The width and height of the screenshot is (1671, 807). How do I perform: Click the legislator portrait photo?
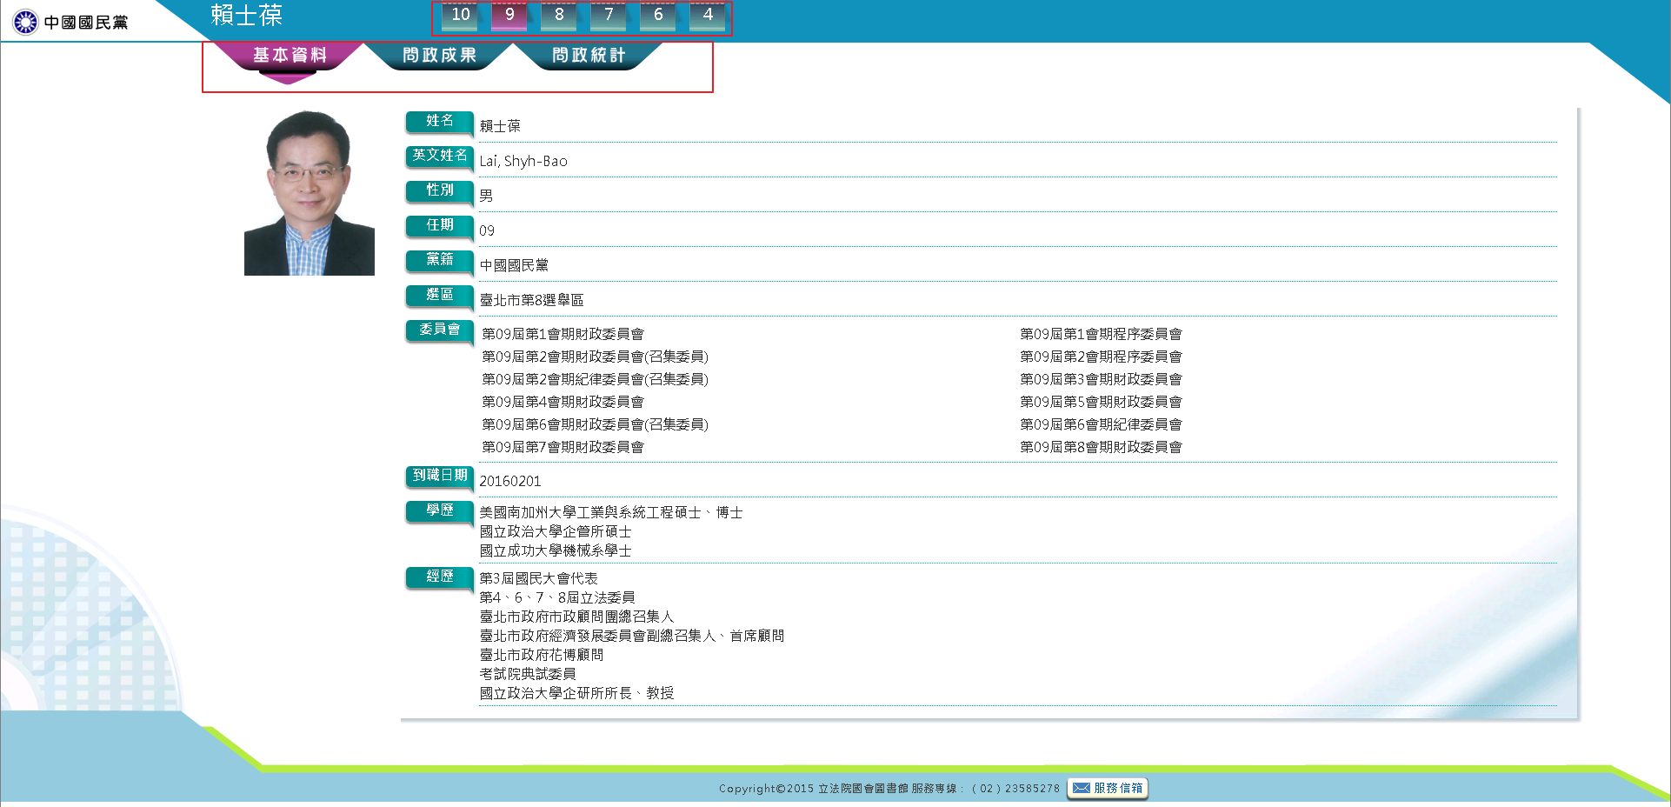pos(309,192)
